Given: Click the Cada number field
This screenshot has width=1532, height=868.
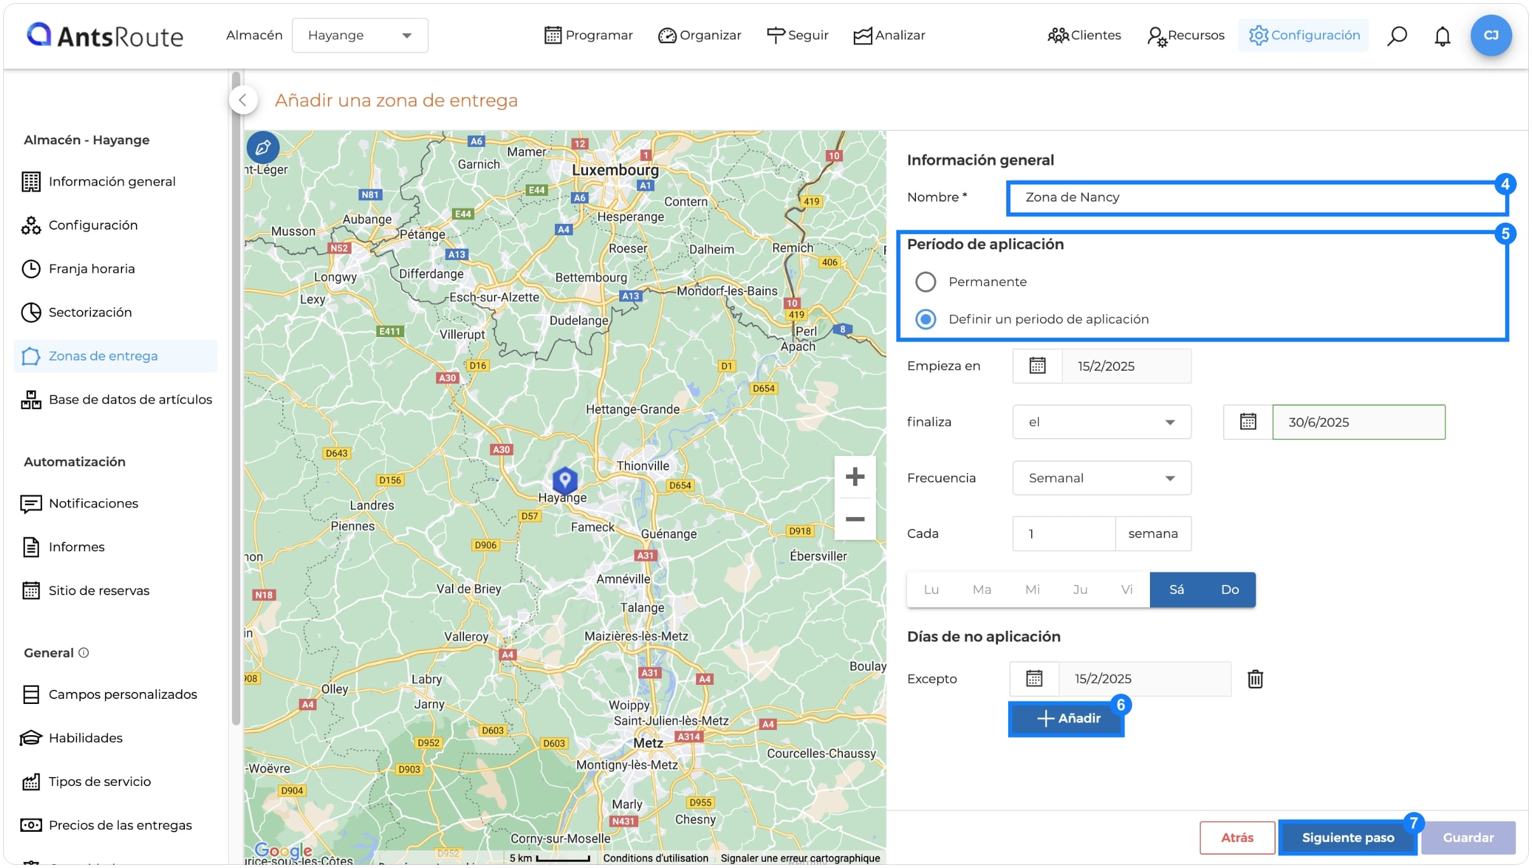Looking at the screenshot, I should pyautogui.click(x=1064, y=534).
